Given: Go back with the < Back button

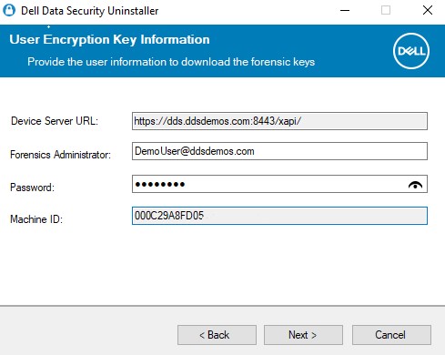Looking at the screenshot, I should 217,335.
